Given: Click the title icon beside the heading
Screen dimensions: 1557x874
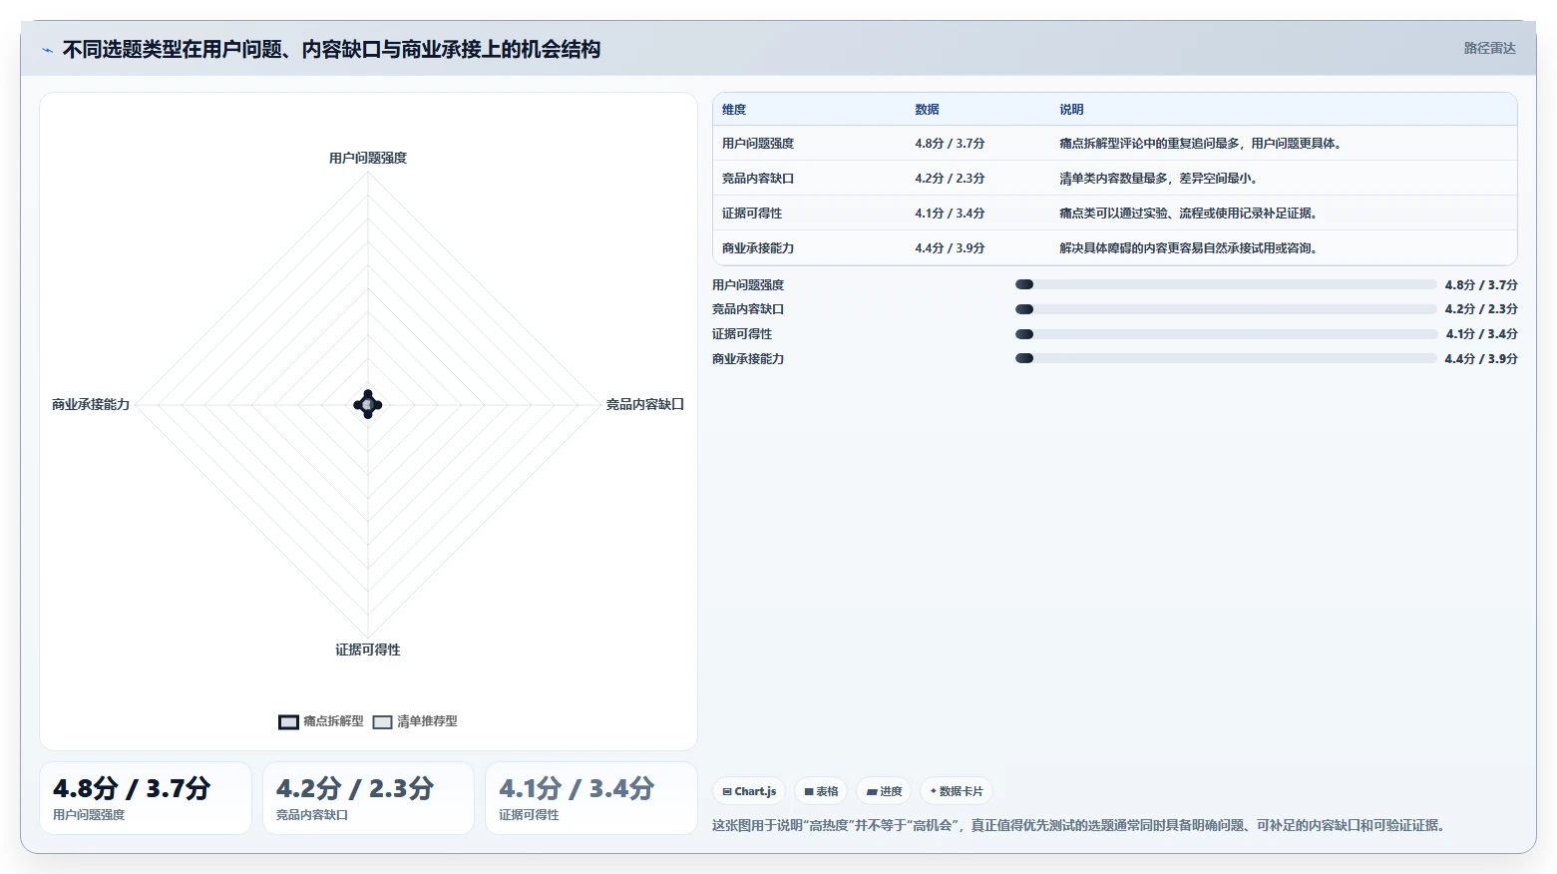Looking at the screenshot, I should [47, 50].
